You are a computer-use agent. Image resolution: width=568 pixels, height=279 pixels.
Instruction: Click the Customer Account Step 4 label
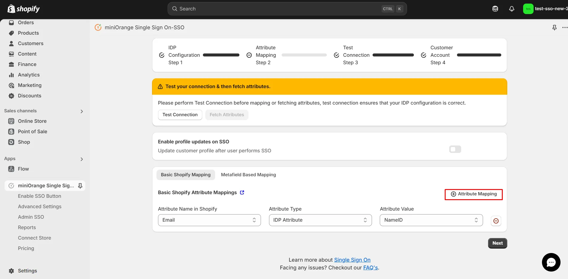(441, 55)
